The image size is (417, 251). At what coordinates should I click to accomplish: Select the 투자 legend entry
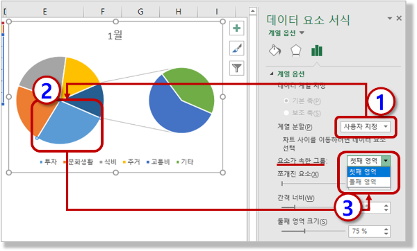tap(49, 162)
